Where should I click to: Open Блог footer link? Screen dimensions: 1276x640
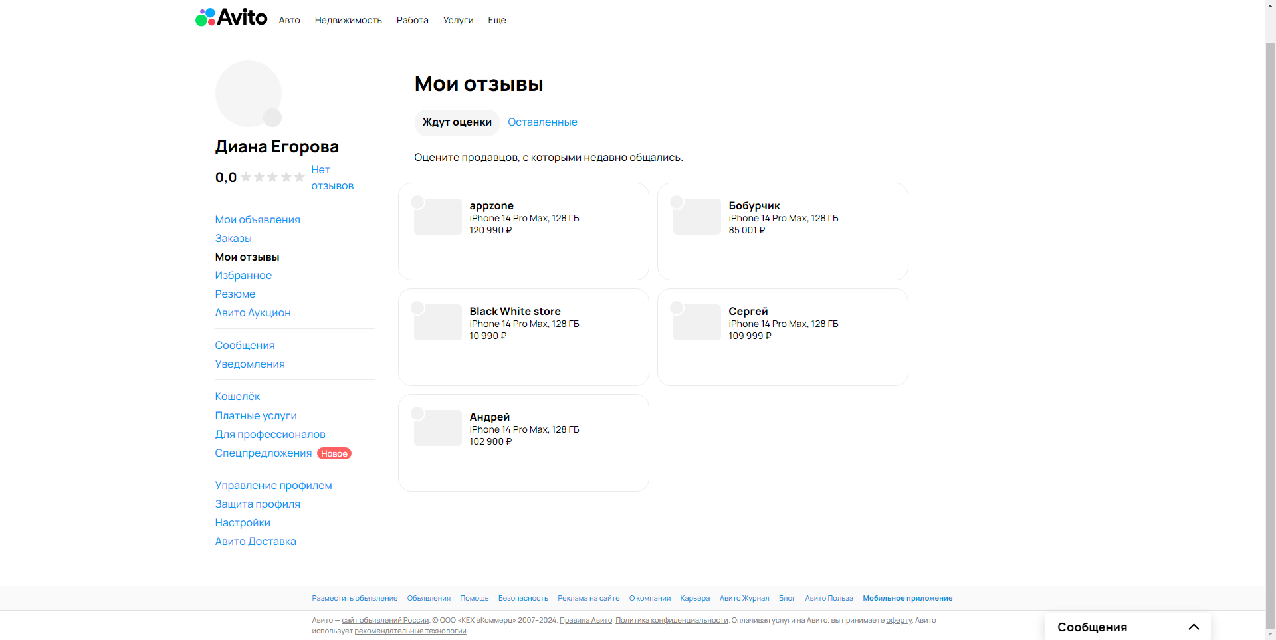787,599
